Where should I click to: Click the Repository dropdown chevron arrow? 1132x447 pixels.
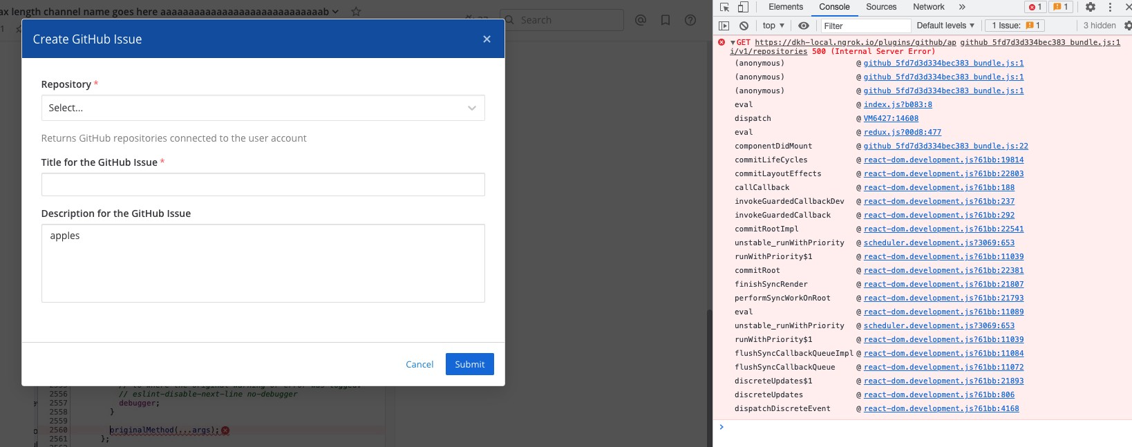click(472, 108)
